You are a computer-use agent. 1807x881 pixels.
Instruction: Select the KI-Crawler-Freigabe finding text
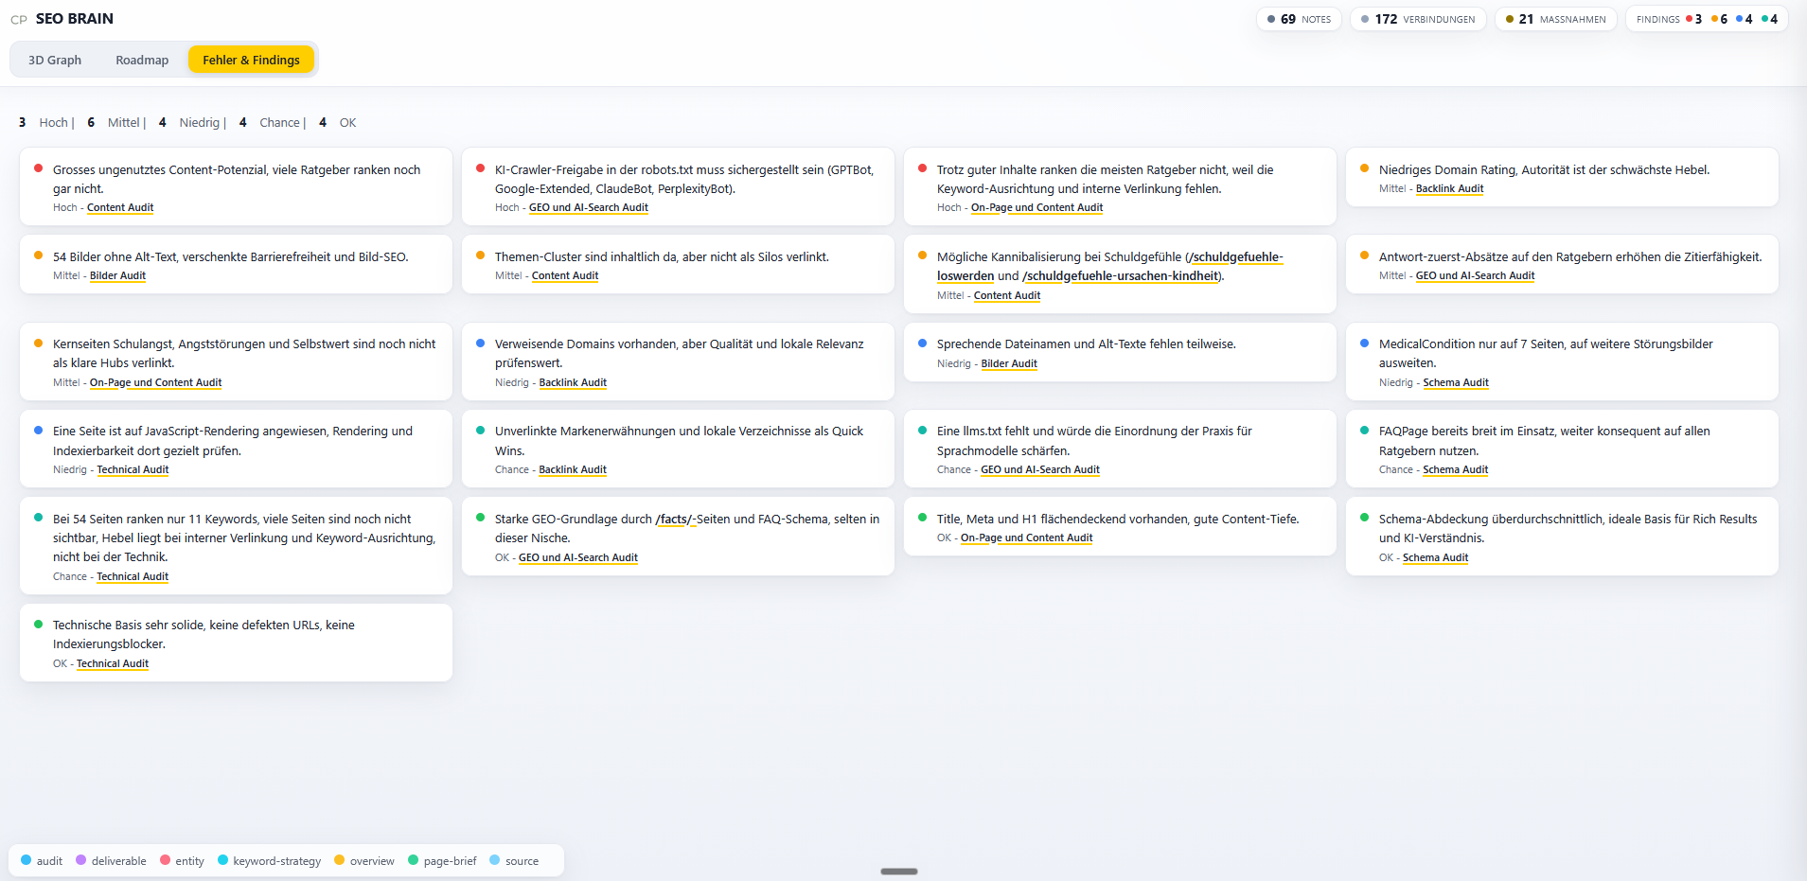click(684, 180)
